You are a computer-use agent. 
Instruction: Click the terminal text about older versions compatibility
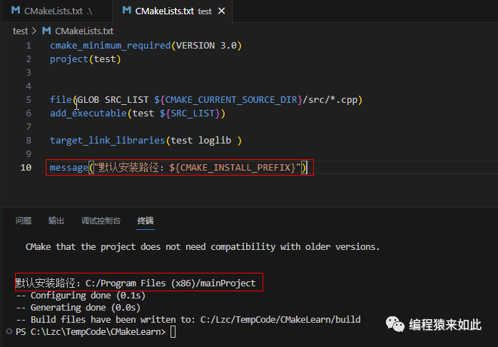(203, 247)
